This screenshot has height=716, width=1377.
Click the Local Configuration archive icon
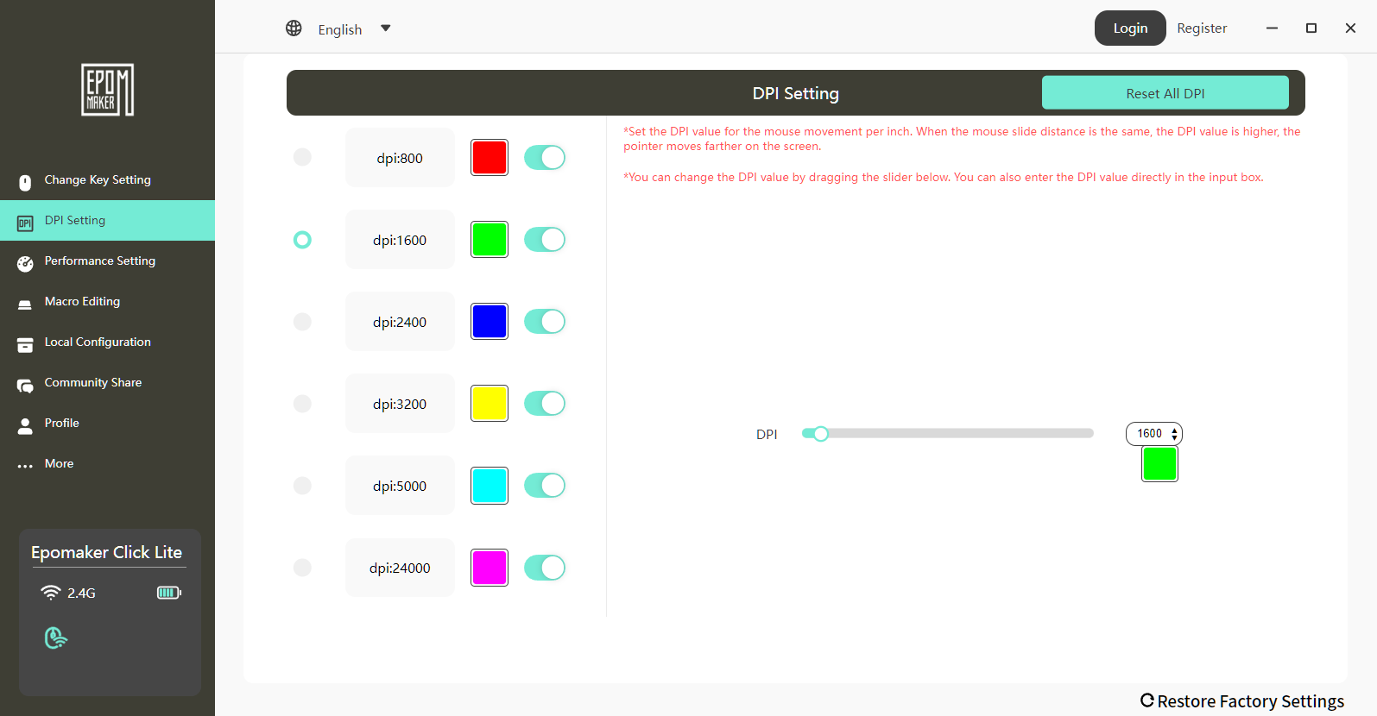[x=25, y=344]
